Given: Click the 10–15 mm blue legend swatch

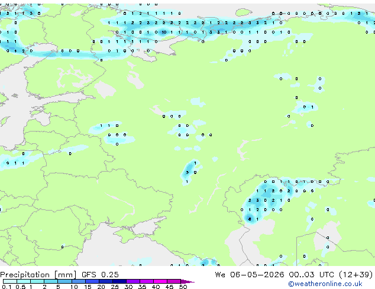Looking at the screenshot, I should pyautogui.click(x=78, y=281).
